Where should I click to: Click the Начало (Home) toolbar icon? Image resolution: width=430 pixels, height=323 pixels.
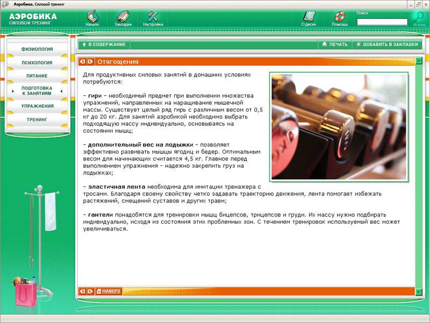click(92, 16)
